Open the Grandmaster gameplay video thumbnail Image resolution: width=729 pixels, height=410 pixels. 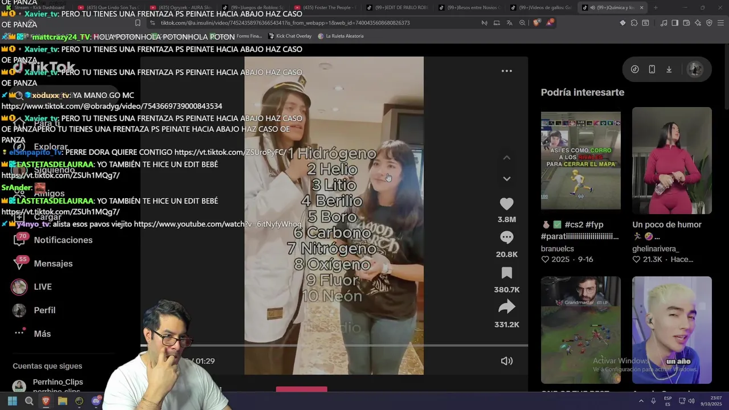coord(580,330)
